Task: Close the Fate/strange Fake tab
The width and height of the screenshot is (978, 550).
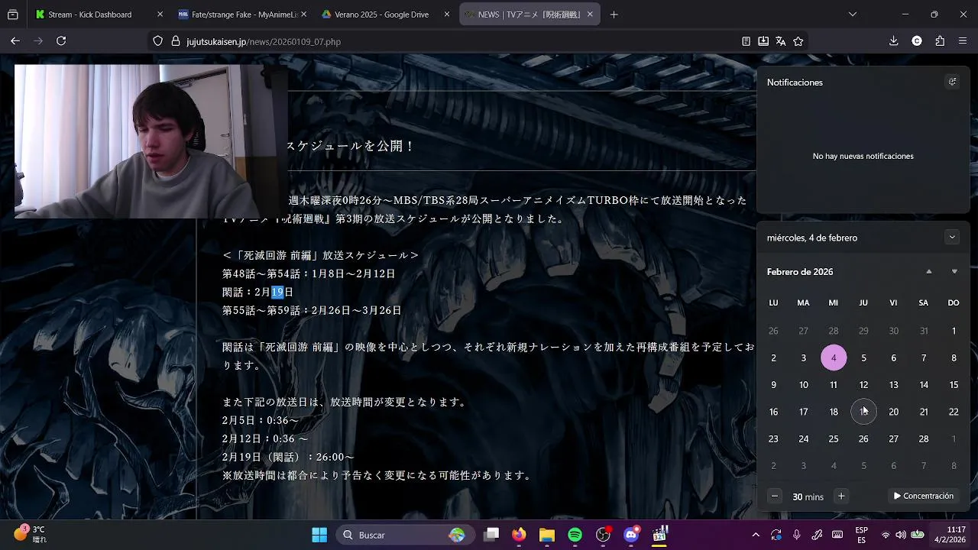Action: click(x=303, y=15)
